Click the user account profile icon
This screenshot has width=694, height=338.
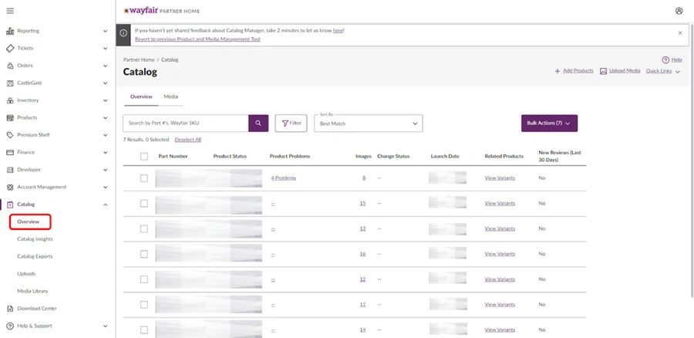[679, 11]
